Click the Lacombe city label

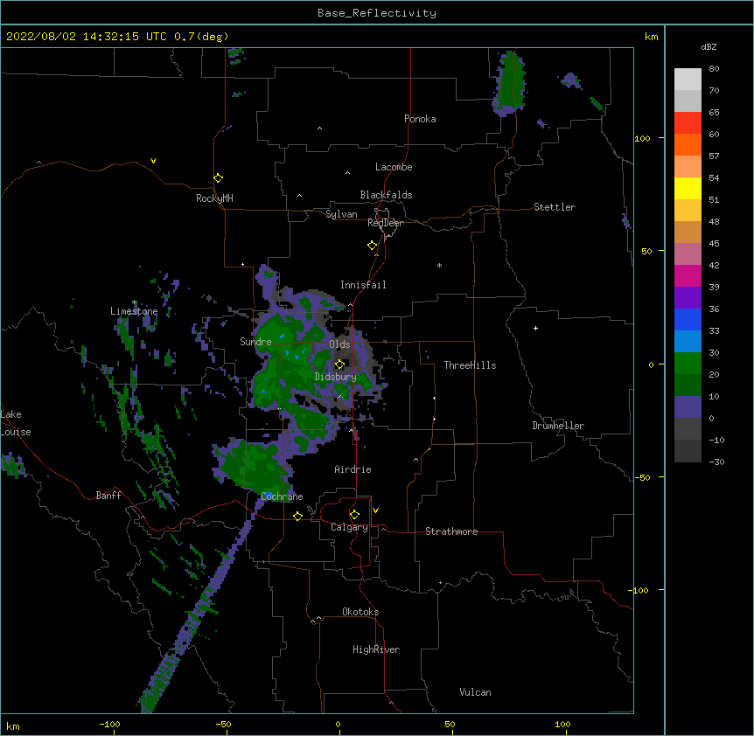click(394, 167)
